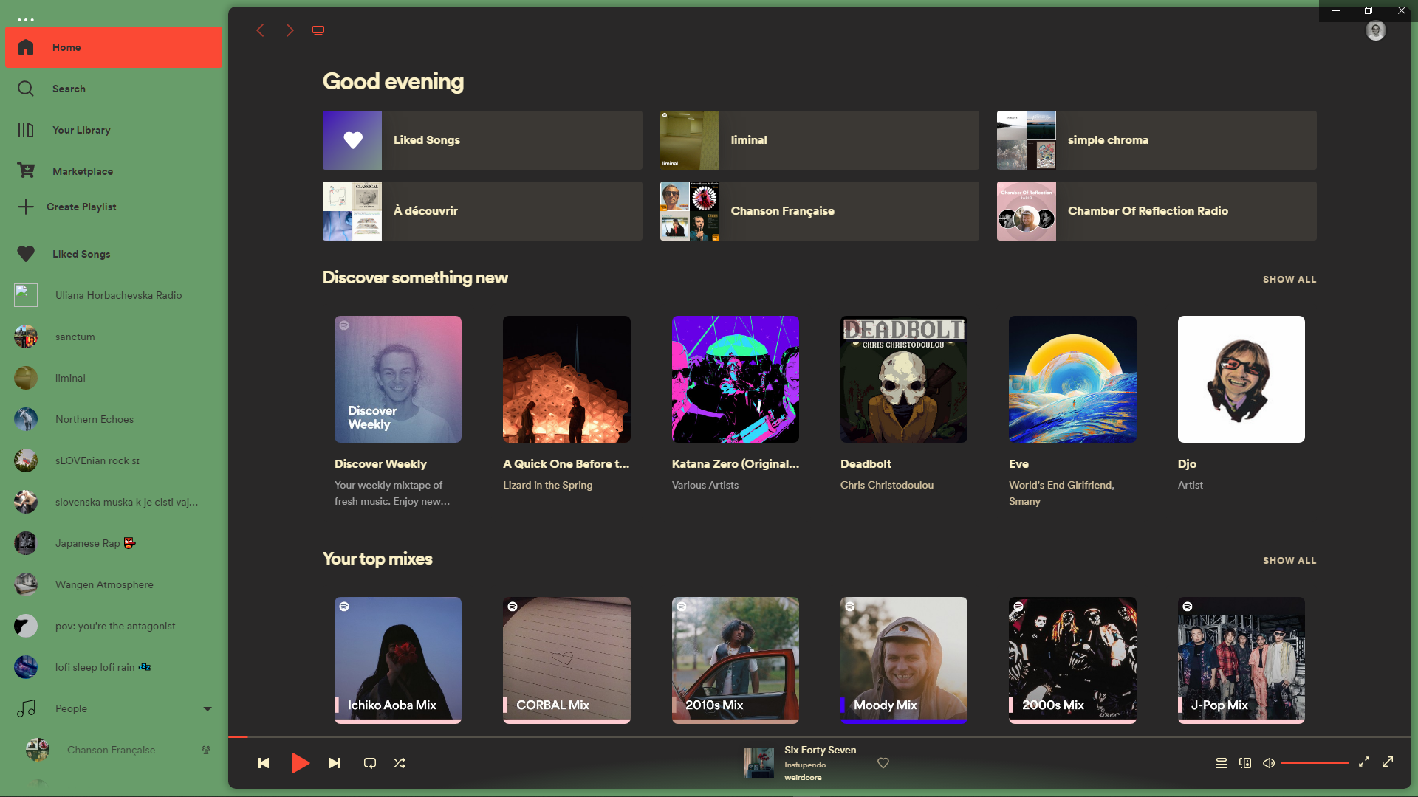Show all of Your top mixes
The width and height of the screenshot is (1418, 797).
pos(1289,560)
